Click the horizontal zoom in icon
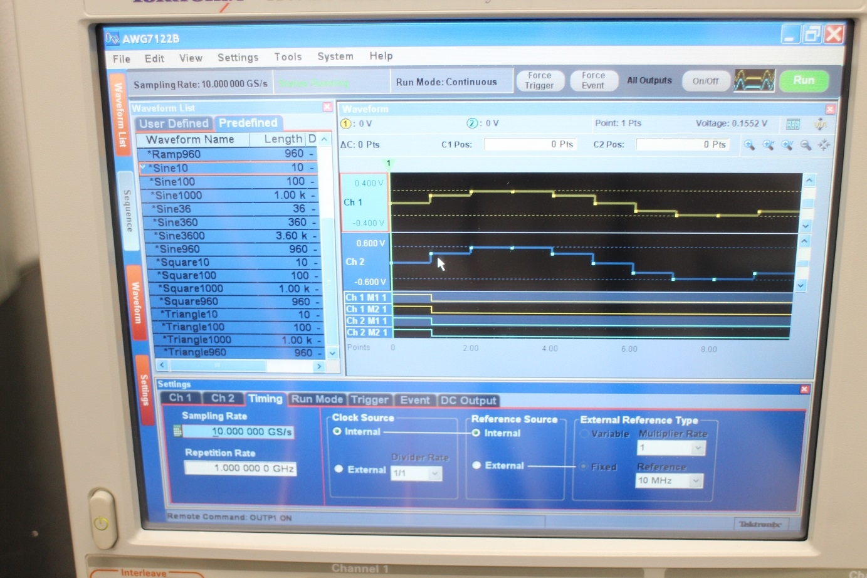Viewport: 867px width, 578px height. click(x=768, y=145)
